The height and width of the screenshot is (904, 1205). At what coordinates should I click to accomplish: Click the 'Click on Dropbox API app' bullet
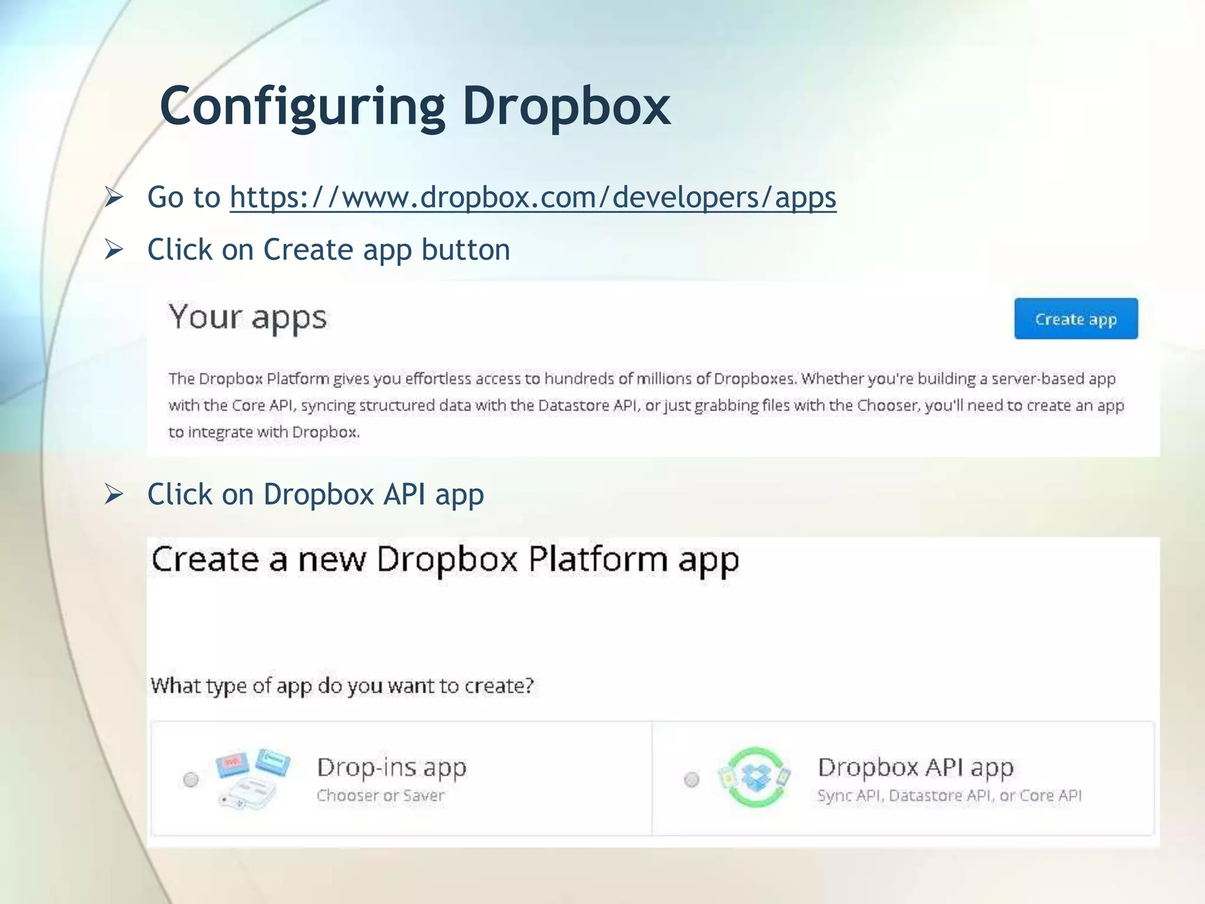315,495
